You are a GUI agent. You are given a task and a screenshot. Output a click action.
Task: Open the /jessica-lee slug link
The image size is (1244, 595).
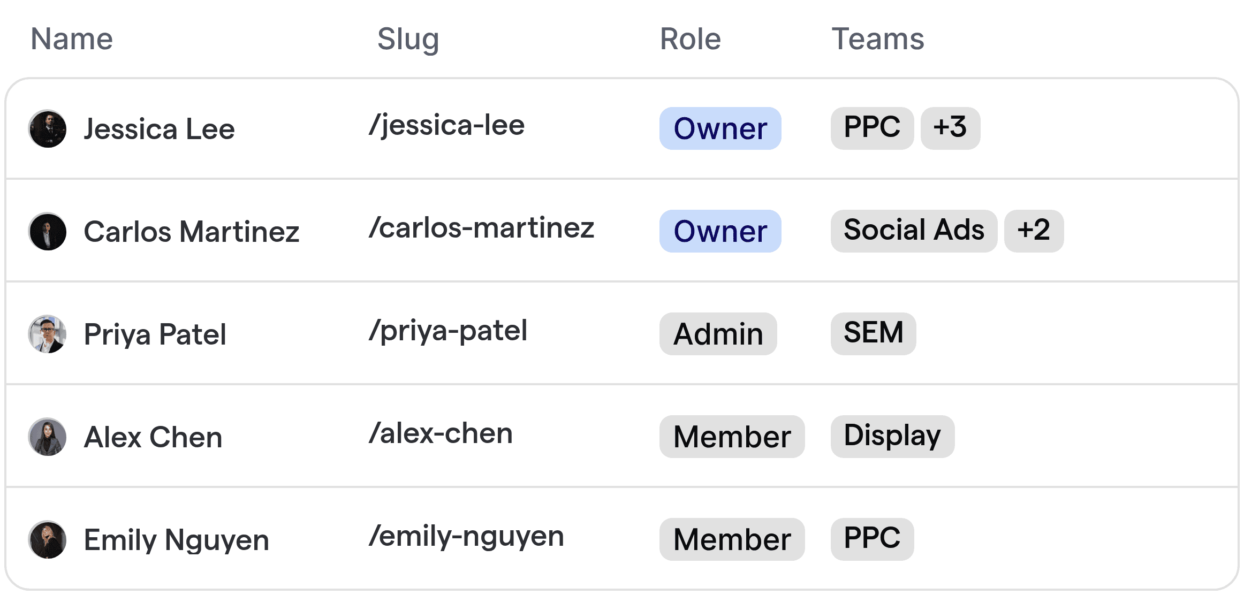click(446, 126)
